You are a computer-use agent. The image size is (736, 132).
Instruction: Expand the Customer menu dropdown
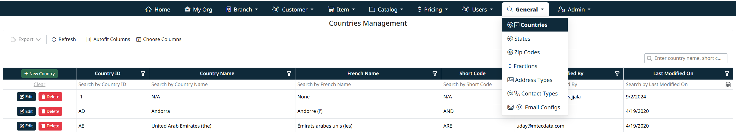(x=293, y=9)
